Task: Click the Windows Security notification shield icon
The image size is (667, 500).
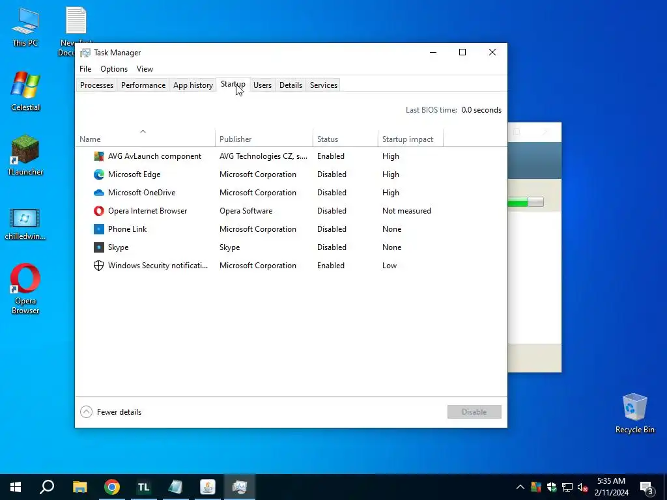Action: click(x=99, y=266)
